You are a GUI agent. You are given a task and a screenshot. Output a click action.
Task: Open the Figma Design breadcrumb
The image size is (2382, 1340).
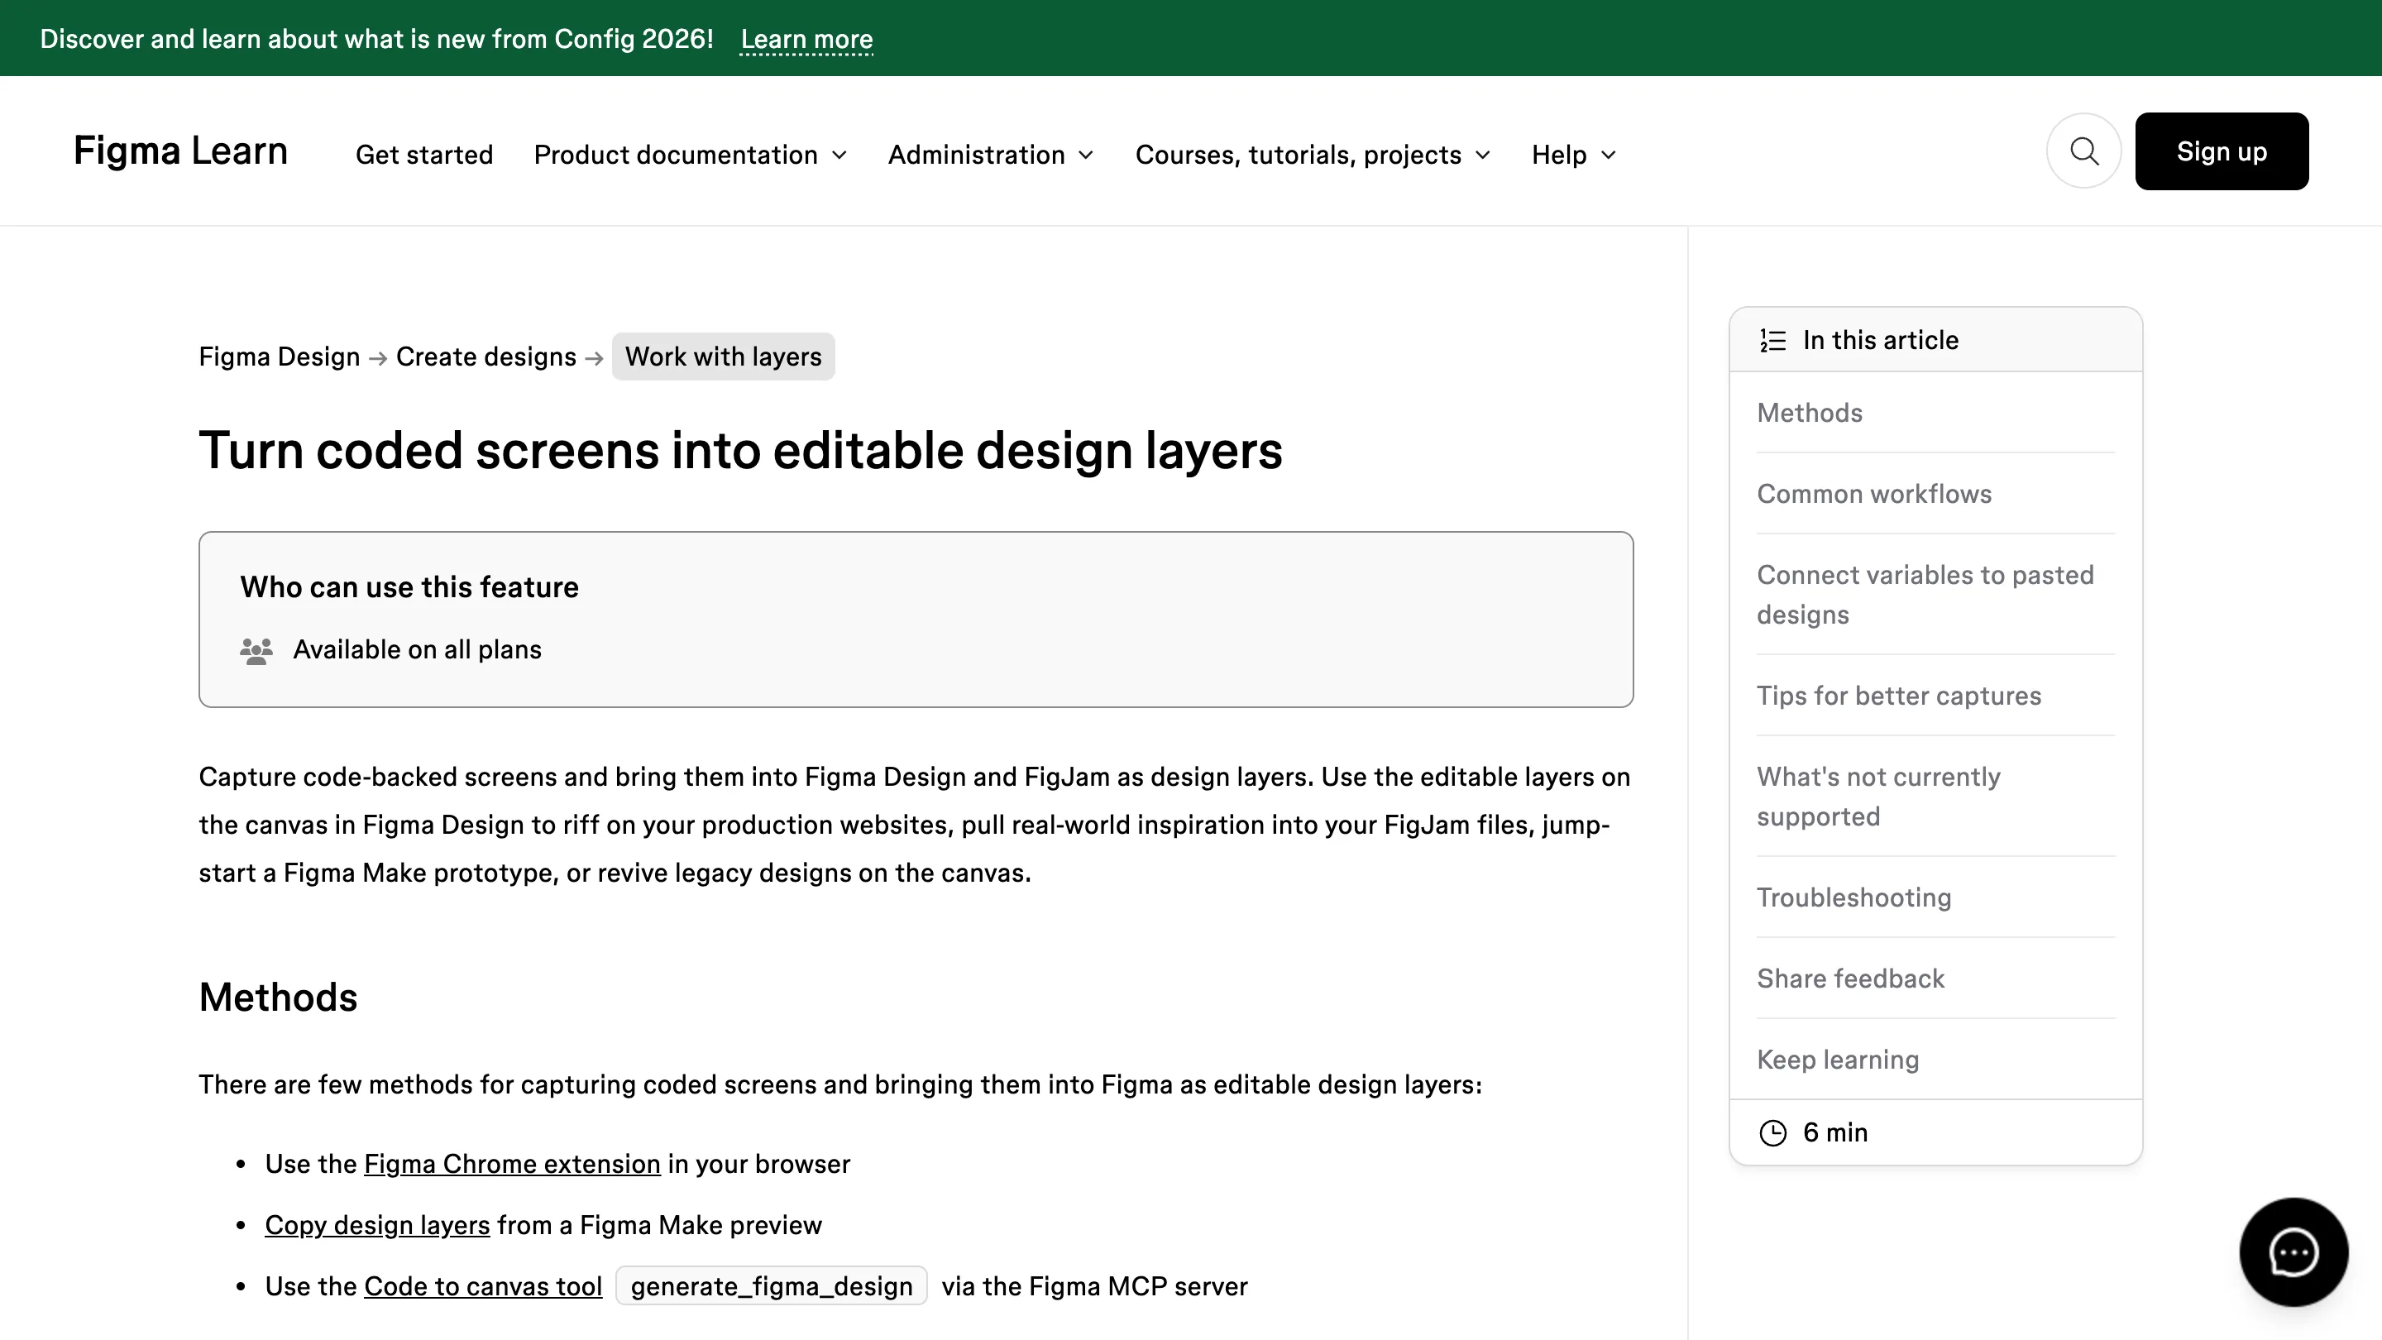(x=280, y=357)
